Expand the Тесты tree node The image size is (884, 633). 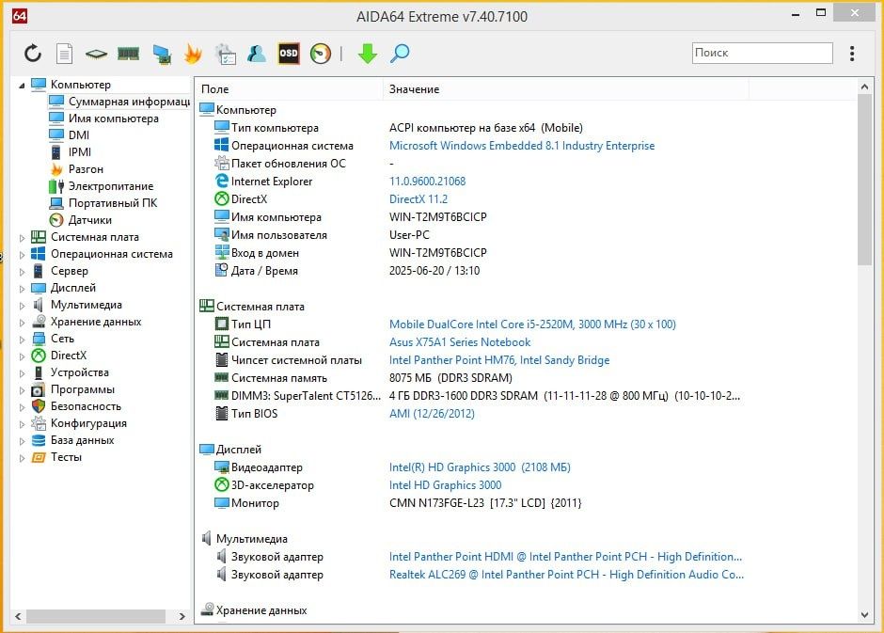click(22, 458)
